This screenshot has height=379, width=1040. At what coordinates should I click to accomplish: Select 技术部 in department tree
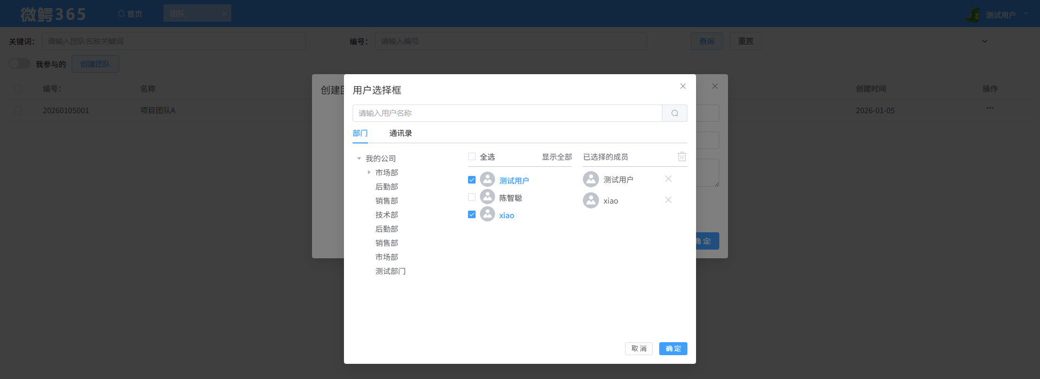(387, 215)
